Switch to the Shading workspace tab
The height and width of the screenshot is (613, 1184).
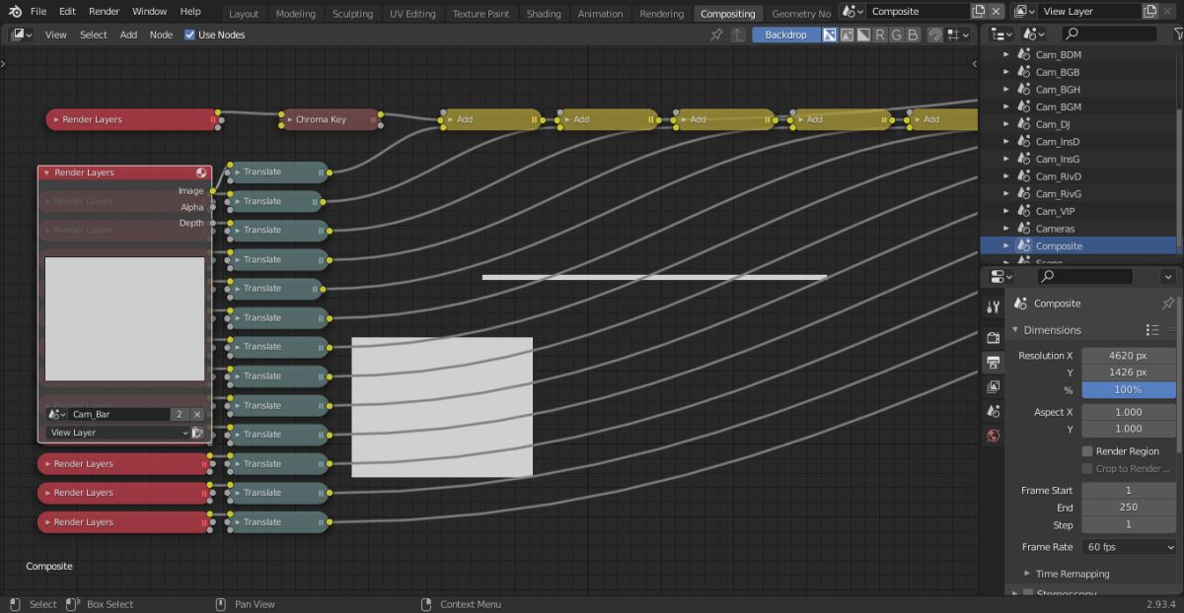coord(543,14)
